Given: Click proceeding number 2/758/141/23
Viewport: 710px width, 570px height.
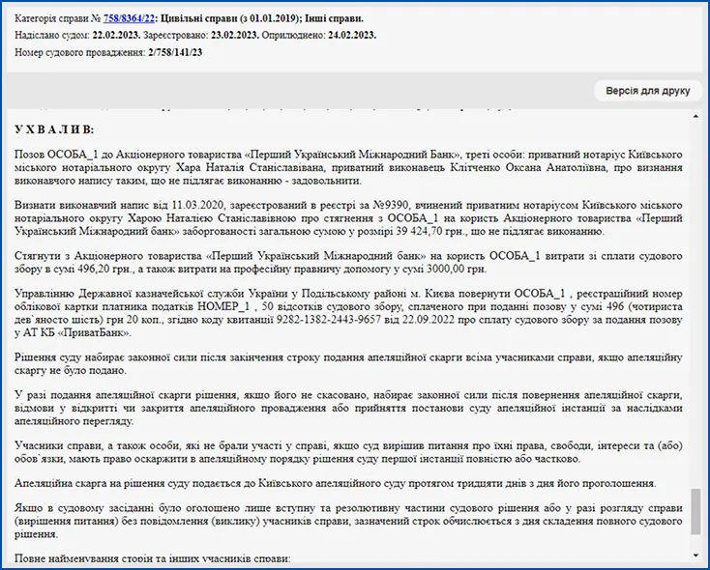Looking at the screenshot, I should click(x=175, y=52).
